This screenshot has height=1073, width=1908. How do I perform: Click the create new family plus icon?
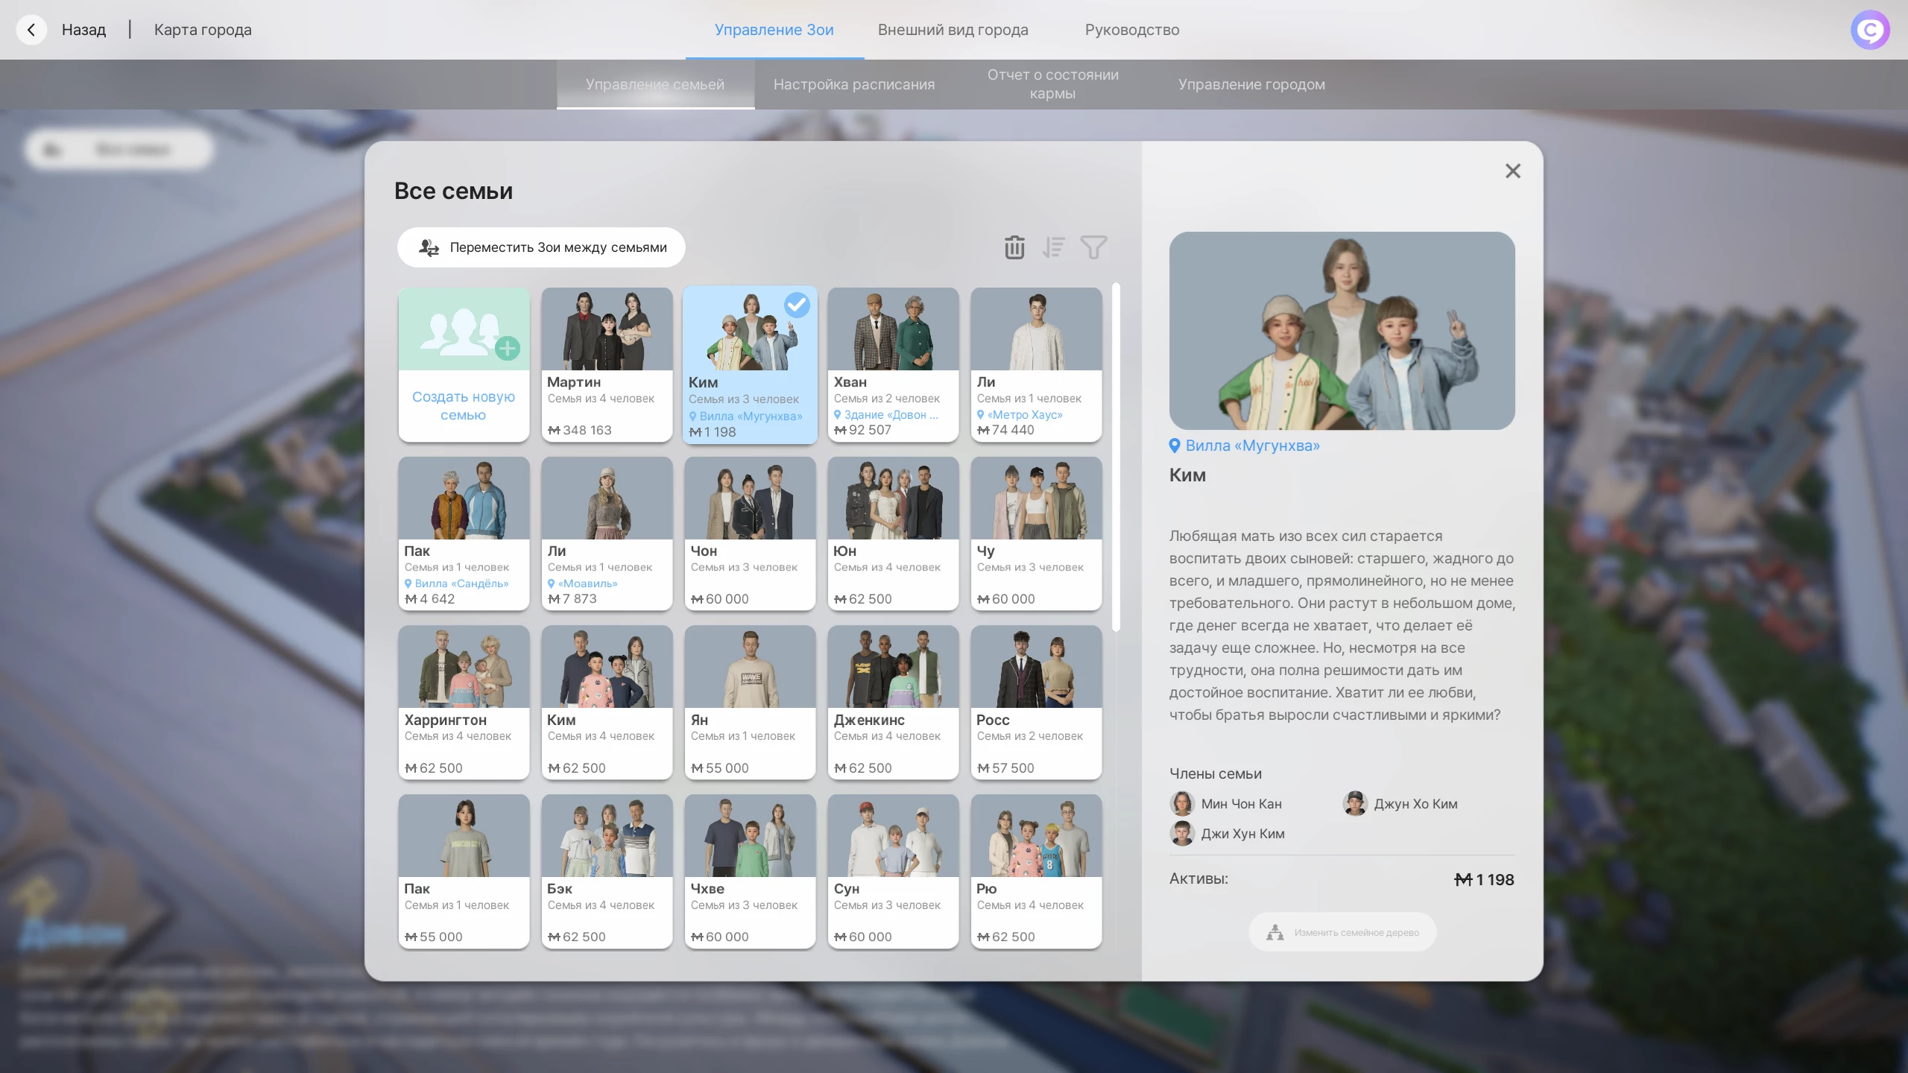(508, 348)
